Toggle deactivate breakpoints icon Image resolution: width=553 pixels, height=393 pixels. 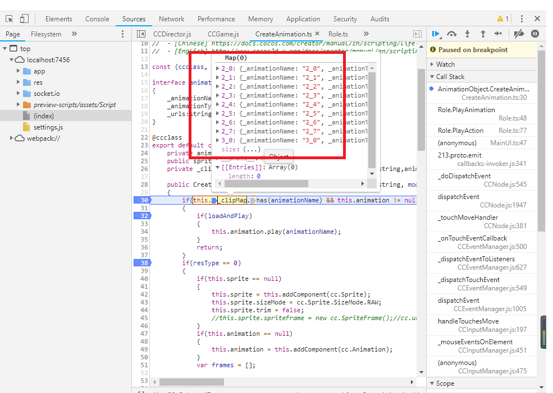pos(519,34)
